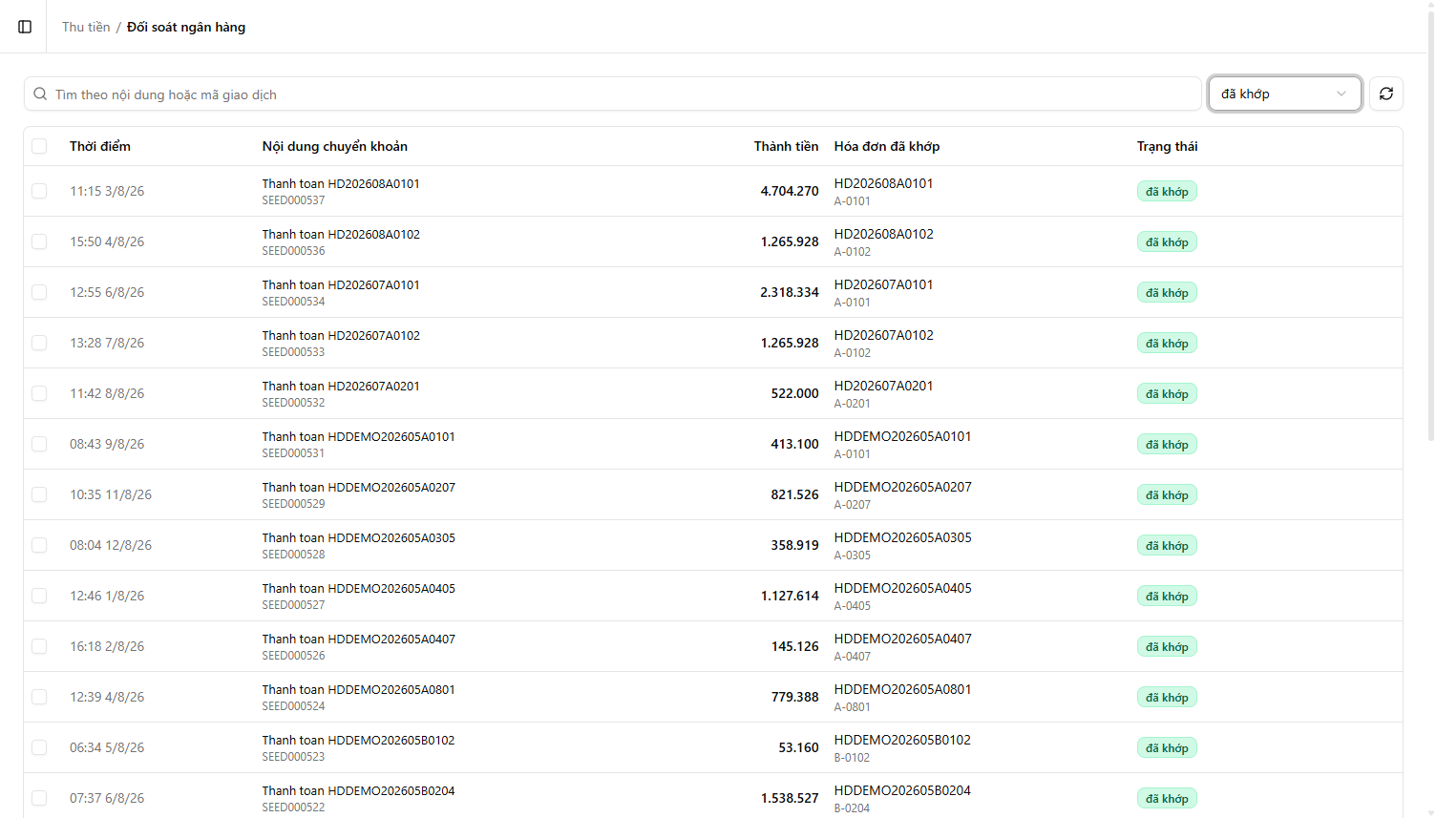
Task: Click the refresh icon button
Action: coord(1386,94)
